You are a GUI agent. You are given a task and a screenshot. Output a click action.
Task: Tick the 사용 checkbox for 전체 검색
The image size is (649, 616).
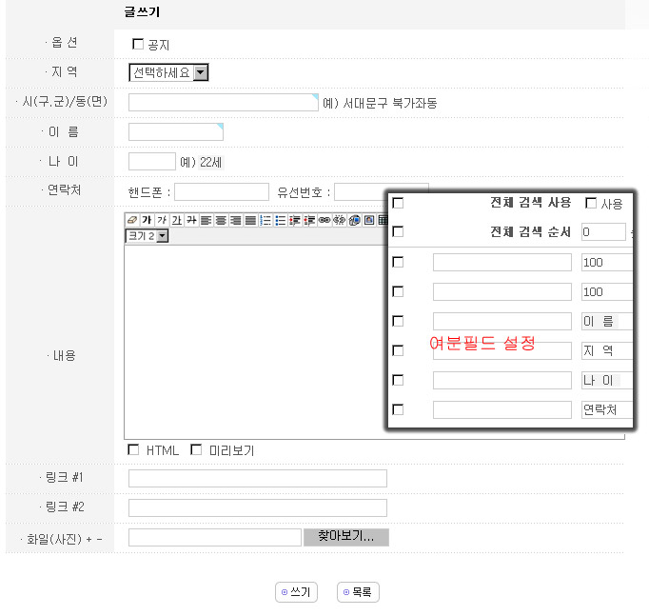click(x=591, y=203)
